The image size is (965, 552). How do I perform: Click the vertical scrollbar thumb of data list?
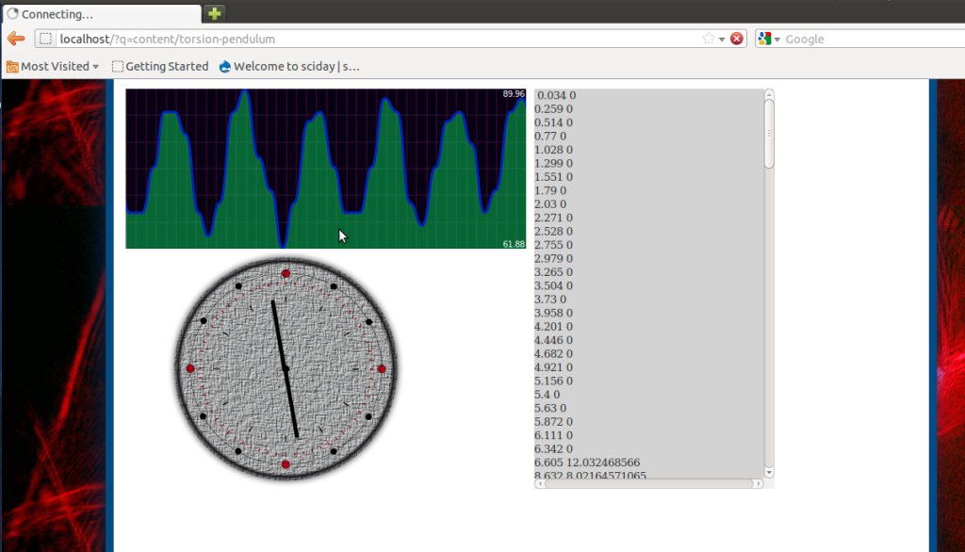[769, 134]
